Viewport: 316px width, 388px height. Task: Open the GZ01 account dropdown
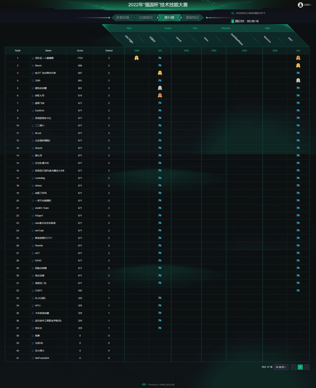click(x=308, y=5)
